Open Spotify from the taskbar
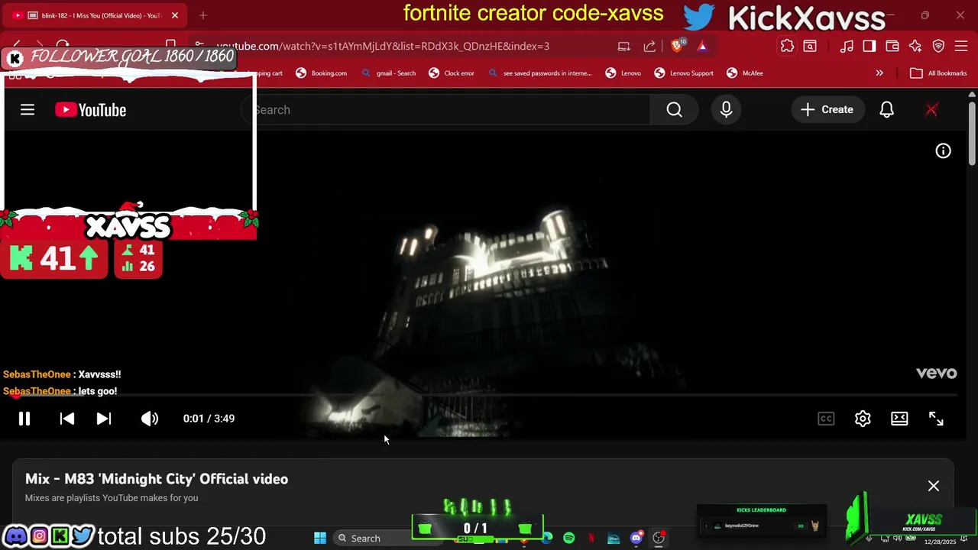Screen dimensions: 978x550 click(x=569, y=539)
